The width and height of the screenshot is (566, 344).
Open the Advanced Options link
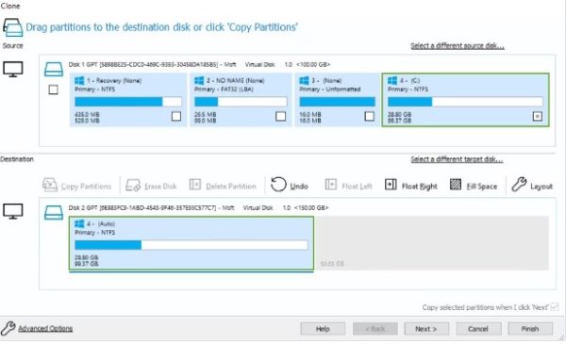coord(45,329)
